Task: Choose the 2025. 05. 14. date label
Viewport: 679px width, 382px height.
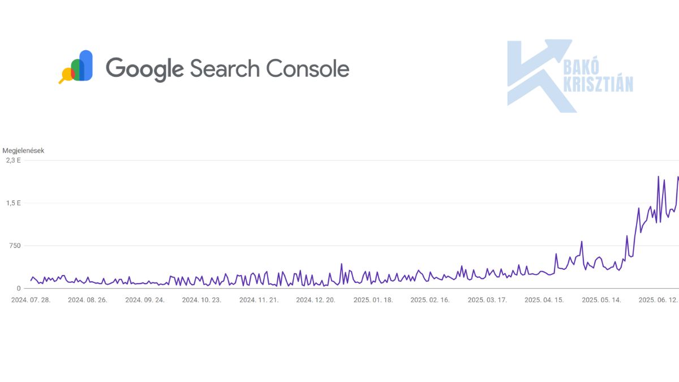Action: pyautogui.click(x=601, y=300)
